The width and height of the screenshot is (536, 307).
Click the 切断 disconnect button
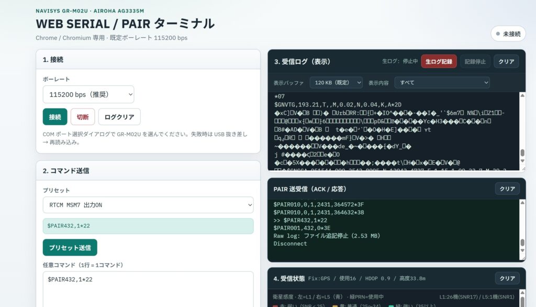coord(83,117)
